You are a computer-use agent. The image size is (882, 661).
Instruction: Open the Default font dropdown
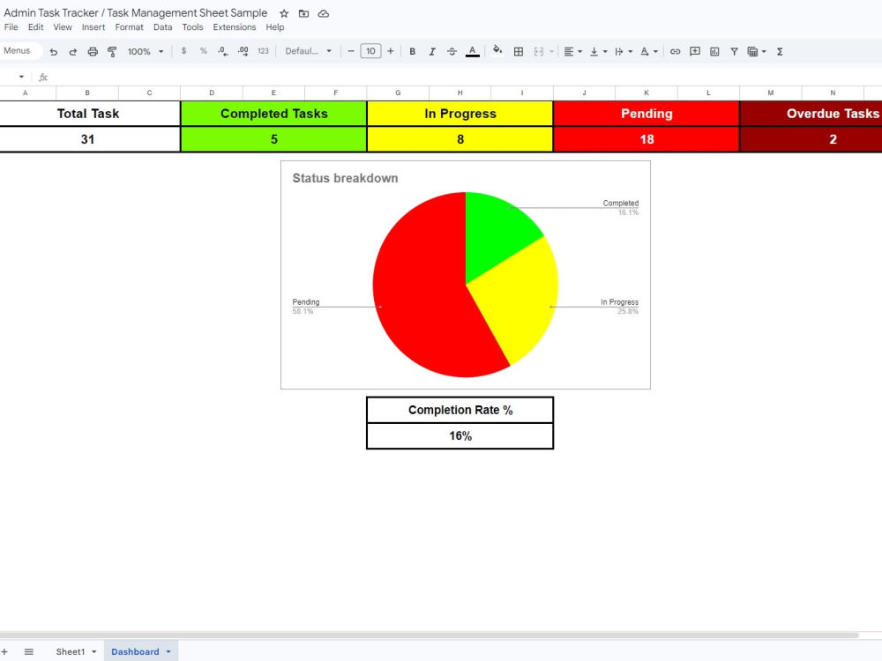(308, 51)
